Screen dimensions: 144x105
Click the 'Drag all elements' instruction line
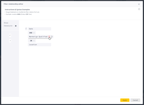tap(22, 12)
